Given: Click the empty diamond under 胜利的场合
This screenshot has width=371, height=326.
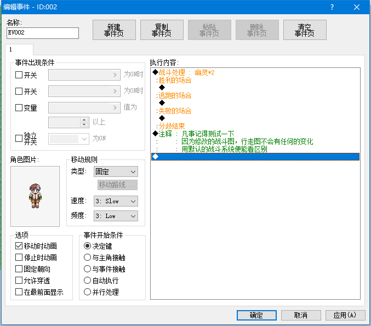Looking at the screenshot, I should (162, 88).
